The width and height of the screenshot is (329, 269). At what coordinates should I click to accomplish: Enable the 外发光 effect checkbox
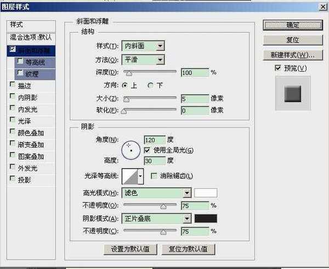point(13,167)
